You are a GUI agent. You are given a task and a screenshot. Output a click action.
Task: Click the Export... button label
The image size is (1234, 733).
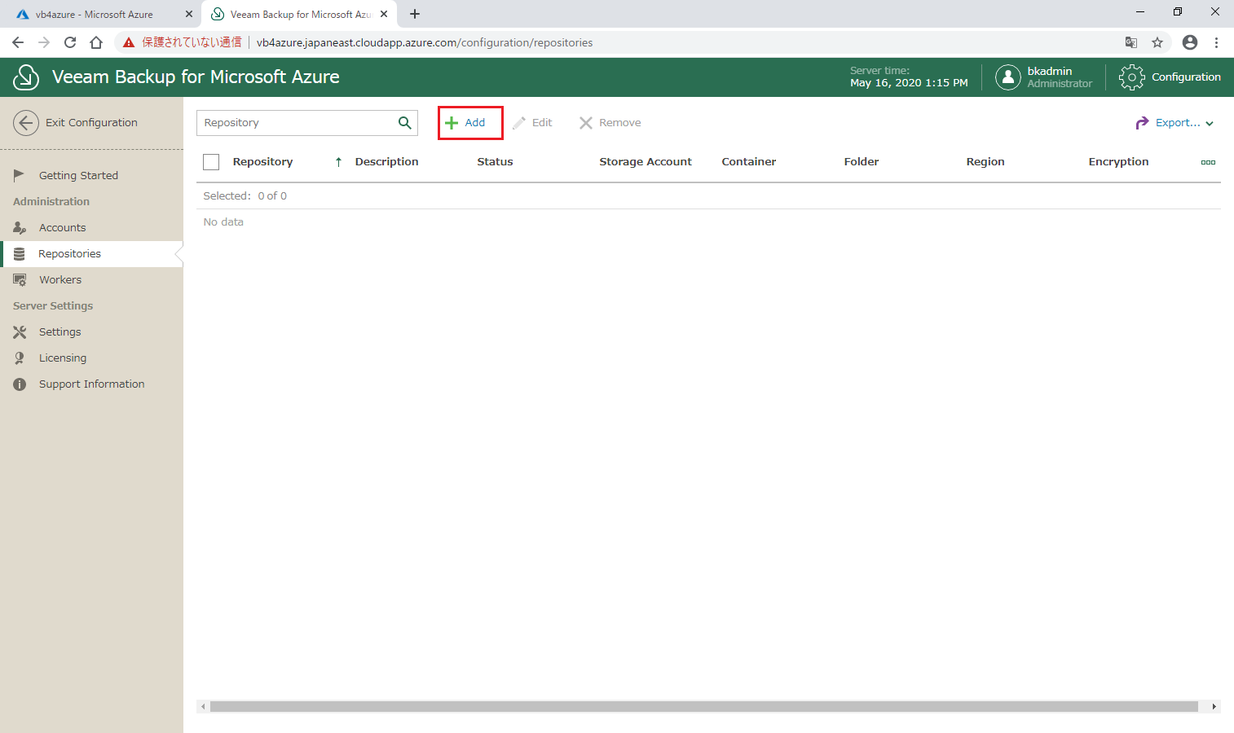[x=1178, y=123]
